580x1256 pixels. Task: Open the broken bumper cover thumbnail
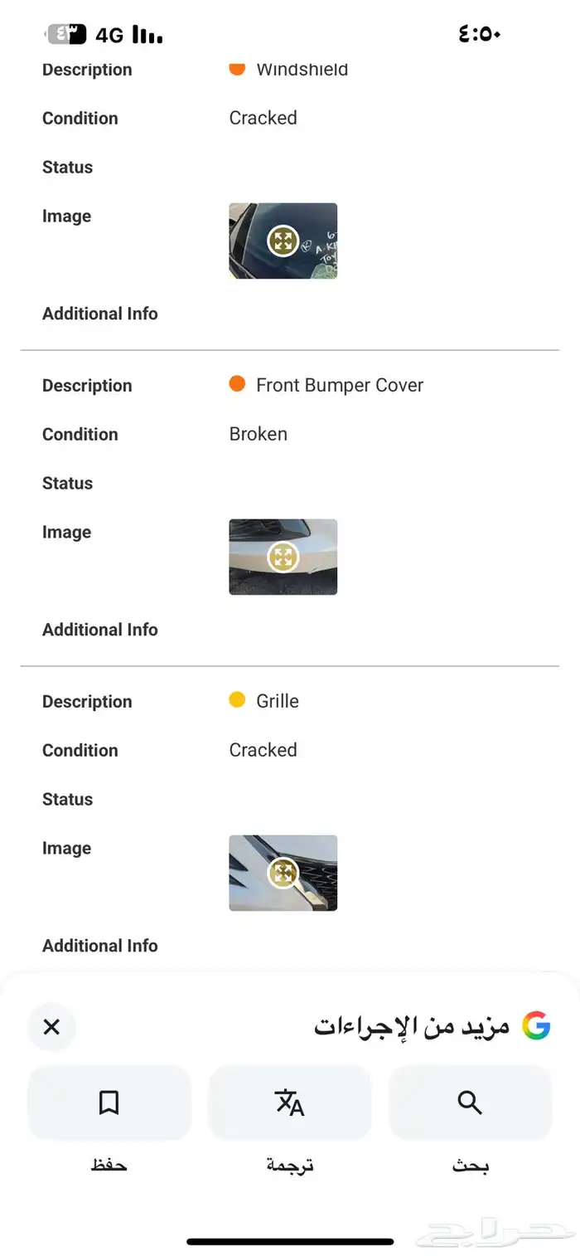pyautogui.click(x=283, y=557)
